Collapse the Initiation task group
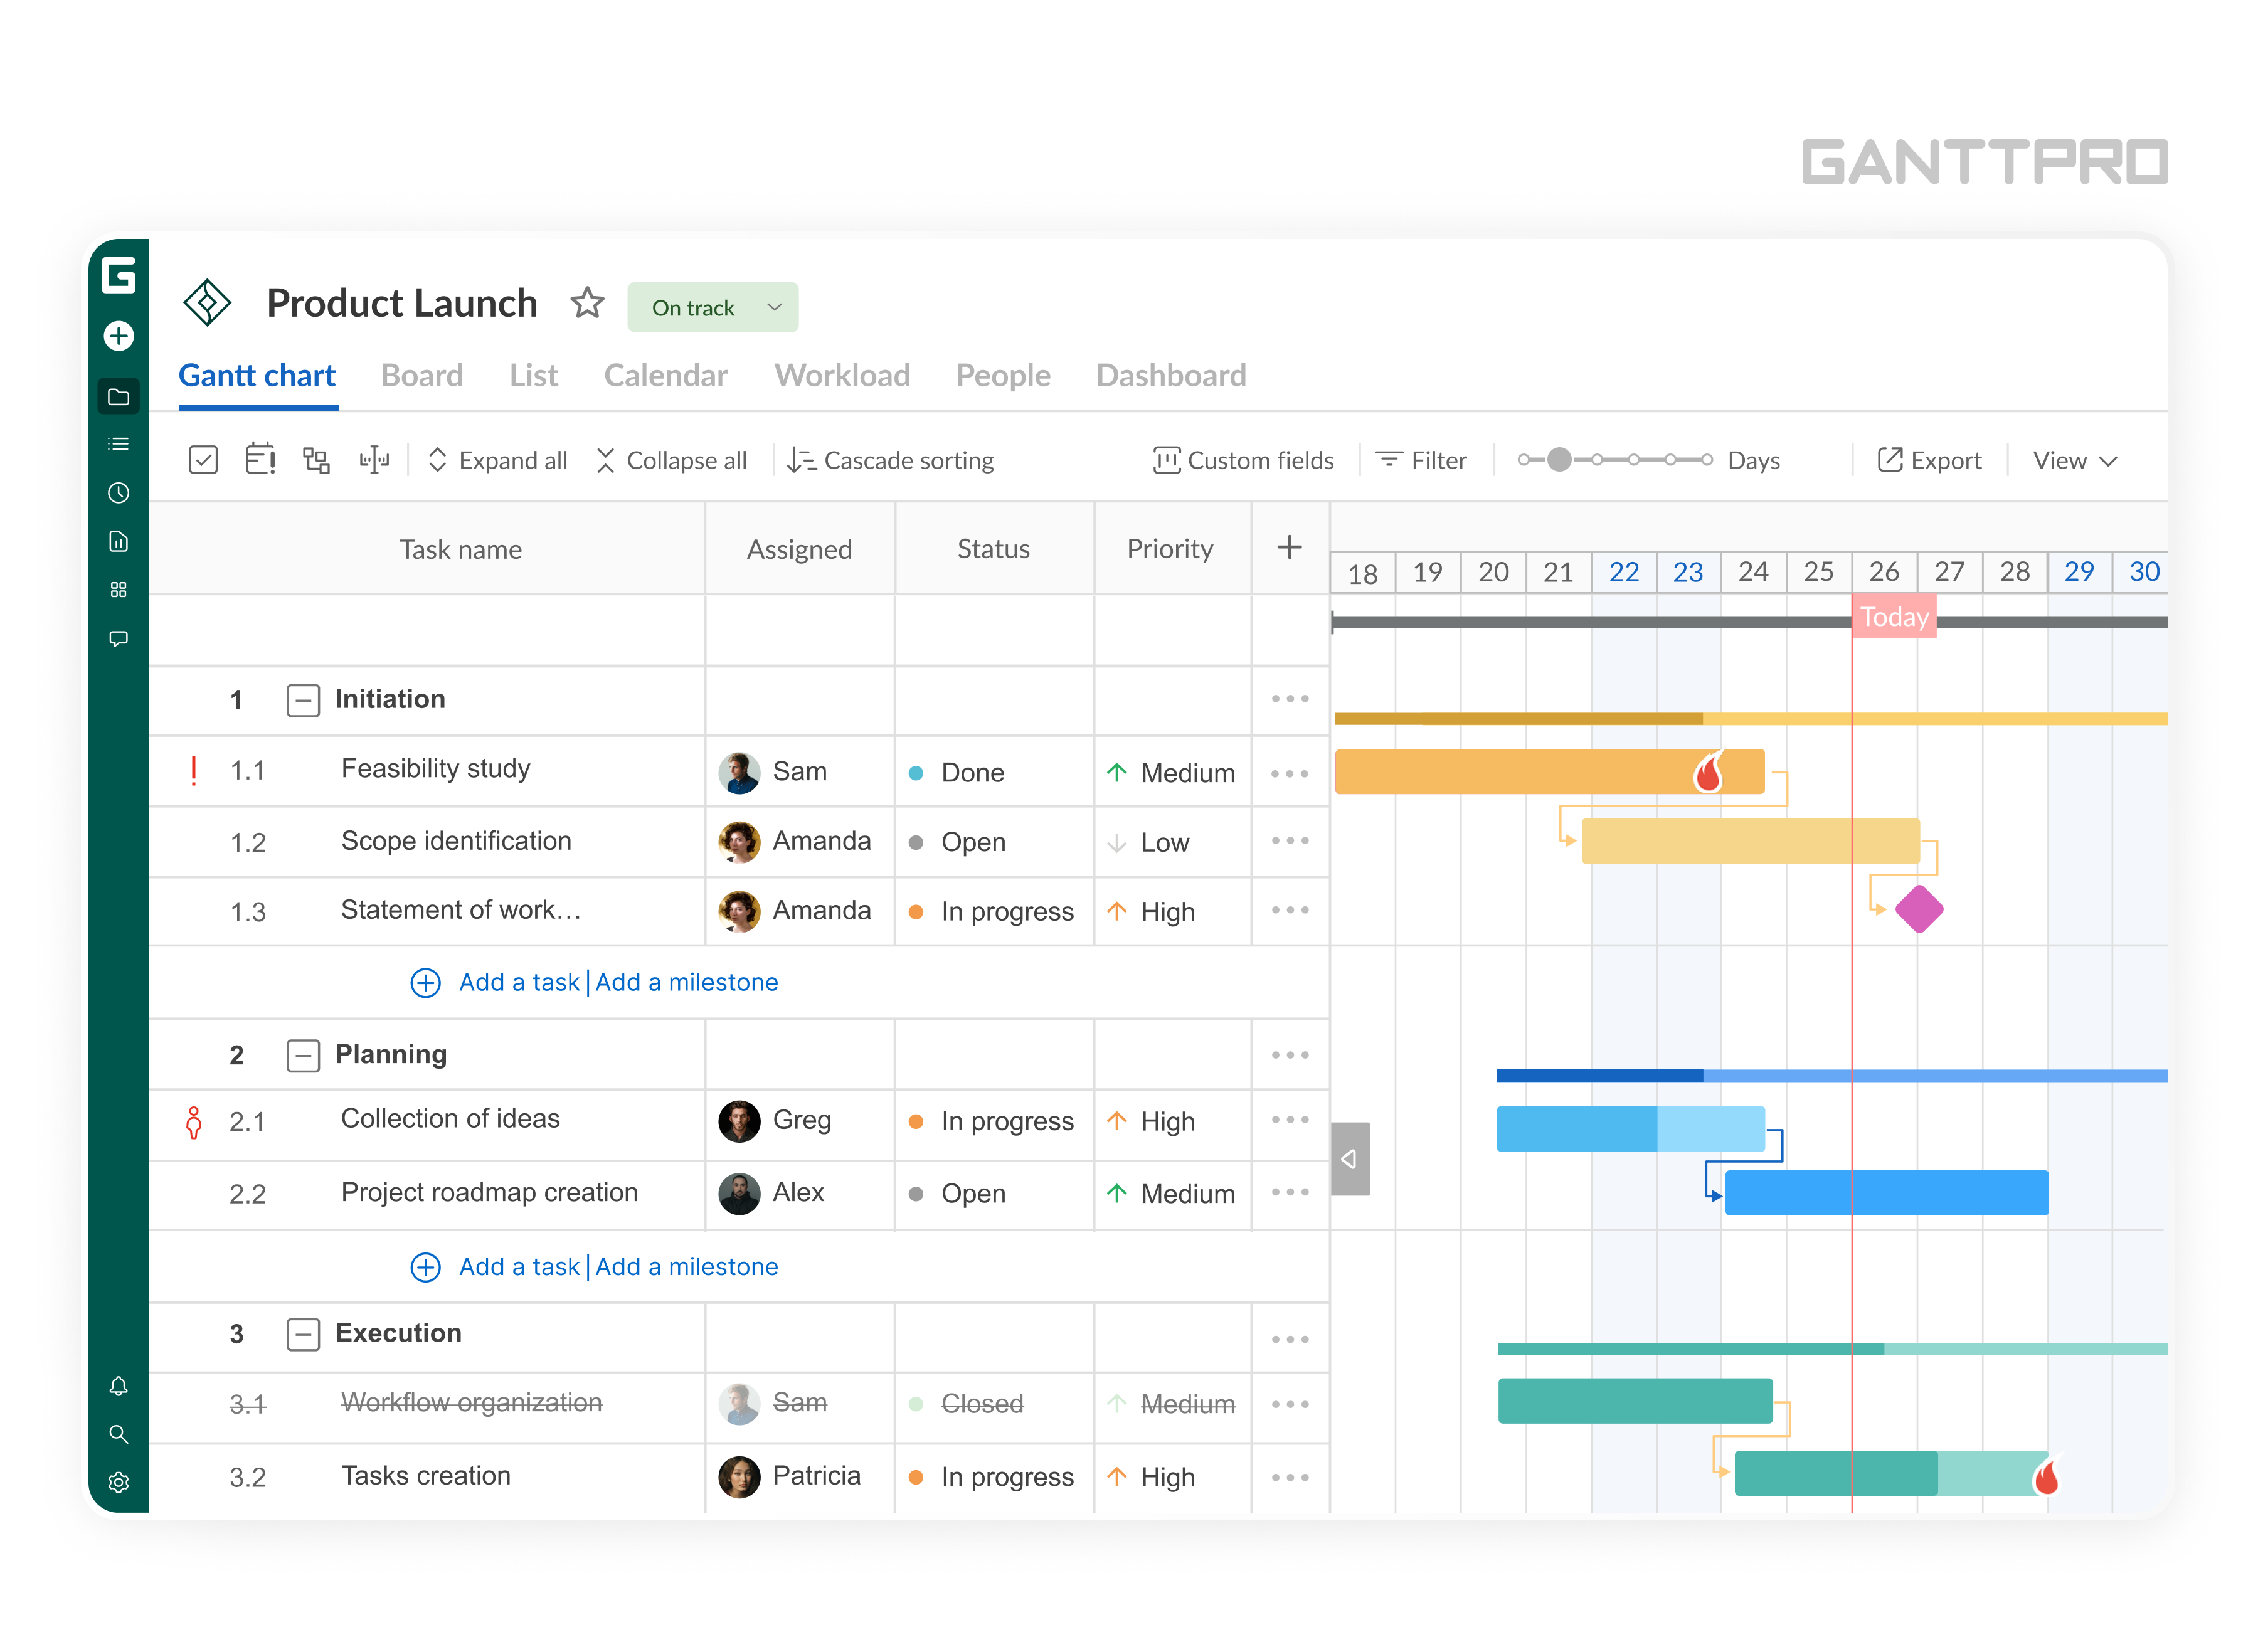Image resolution: width=2258 pixels, height=1652 pixels. pos(303,699)
